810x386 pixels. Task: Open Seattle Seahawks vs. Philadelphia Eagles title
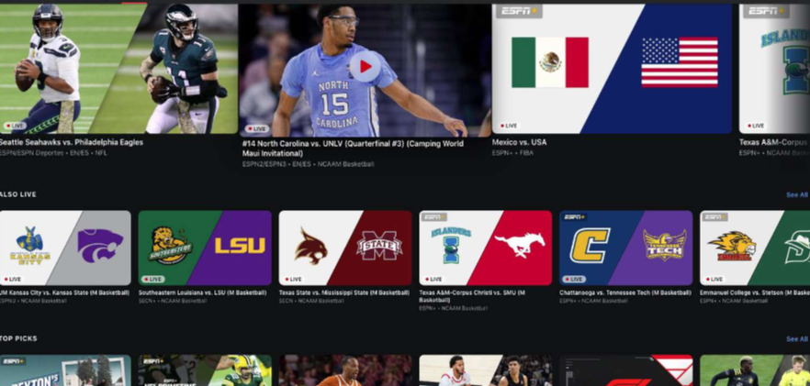(x=72, y=143)
